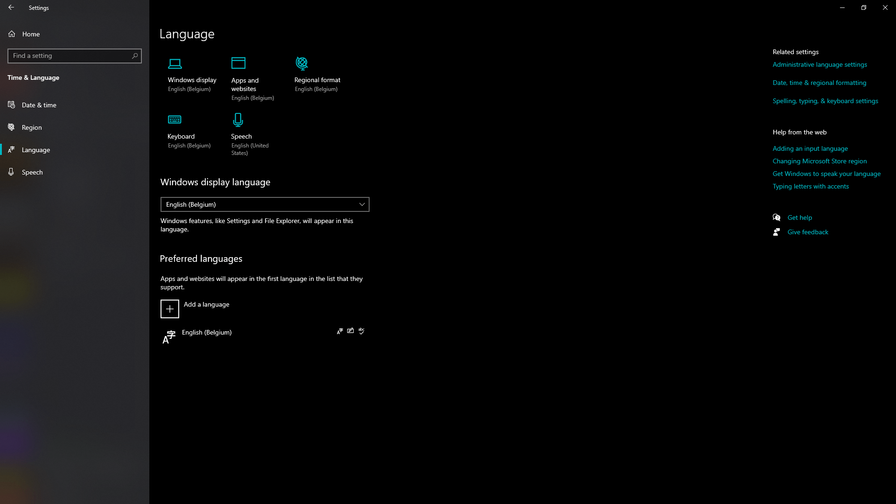
Task: Click the Date and time sidebar icon
Action: (12, 105)
